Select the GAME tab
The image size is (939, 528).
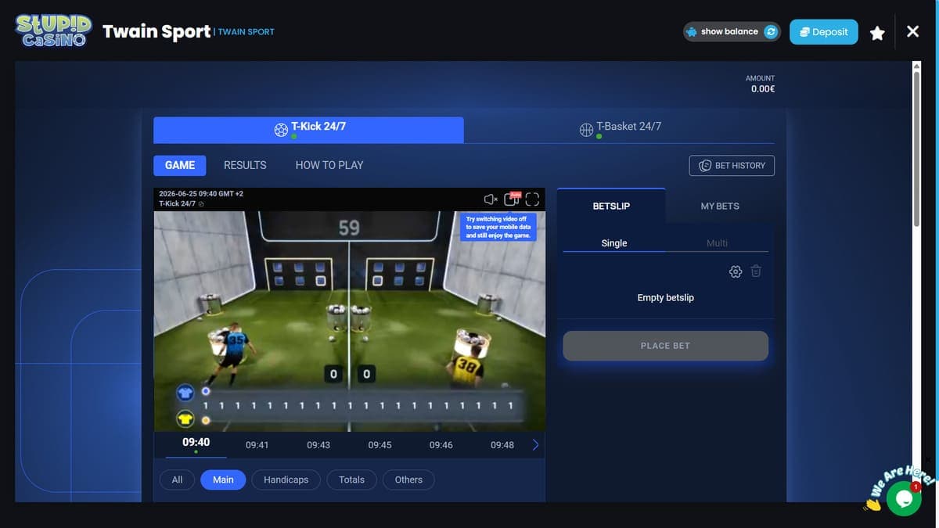pyautogui.click(x=180, y=165)
